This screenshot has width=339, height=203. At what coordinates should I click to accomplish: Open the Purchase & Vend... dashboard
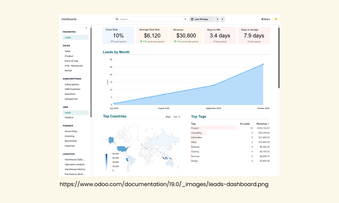75,174
